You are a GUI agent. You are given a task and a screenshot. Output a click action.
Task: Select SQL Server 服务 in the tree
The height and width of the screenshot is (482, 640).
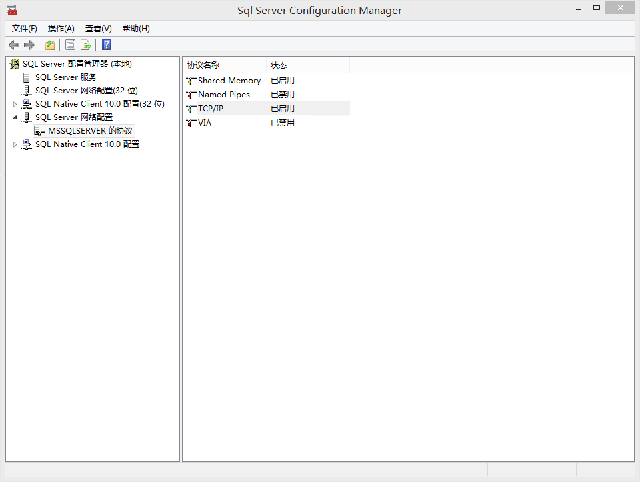point(66,77)
